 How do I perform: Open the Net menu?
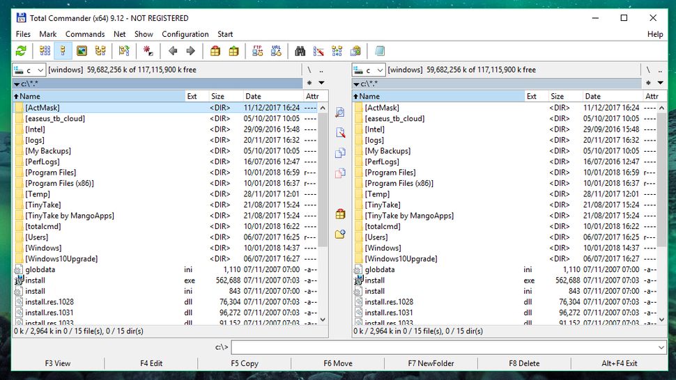coord(119,34)
